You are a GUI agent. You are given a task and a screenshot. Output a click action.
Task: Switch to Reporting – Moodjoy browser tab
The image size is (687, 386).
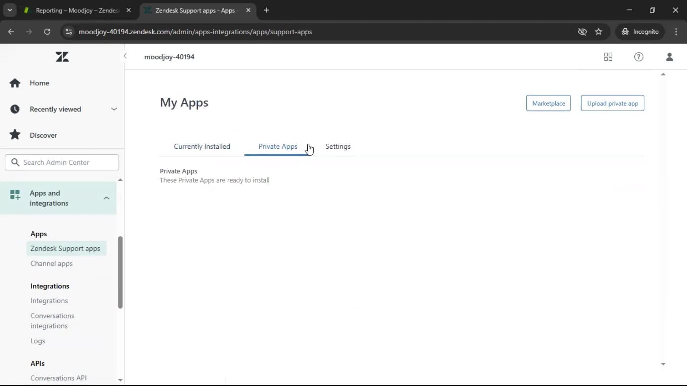(77, 10)
